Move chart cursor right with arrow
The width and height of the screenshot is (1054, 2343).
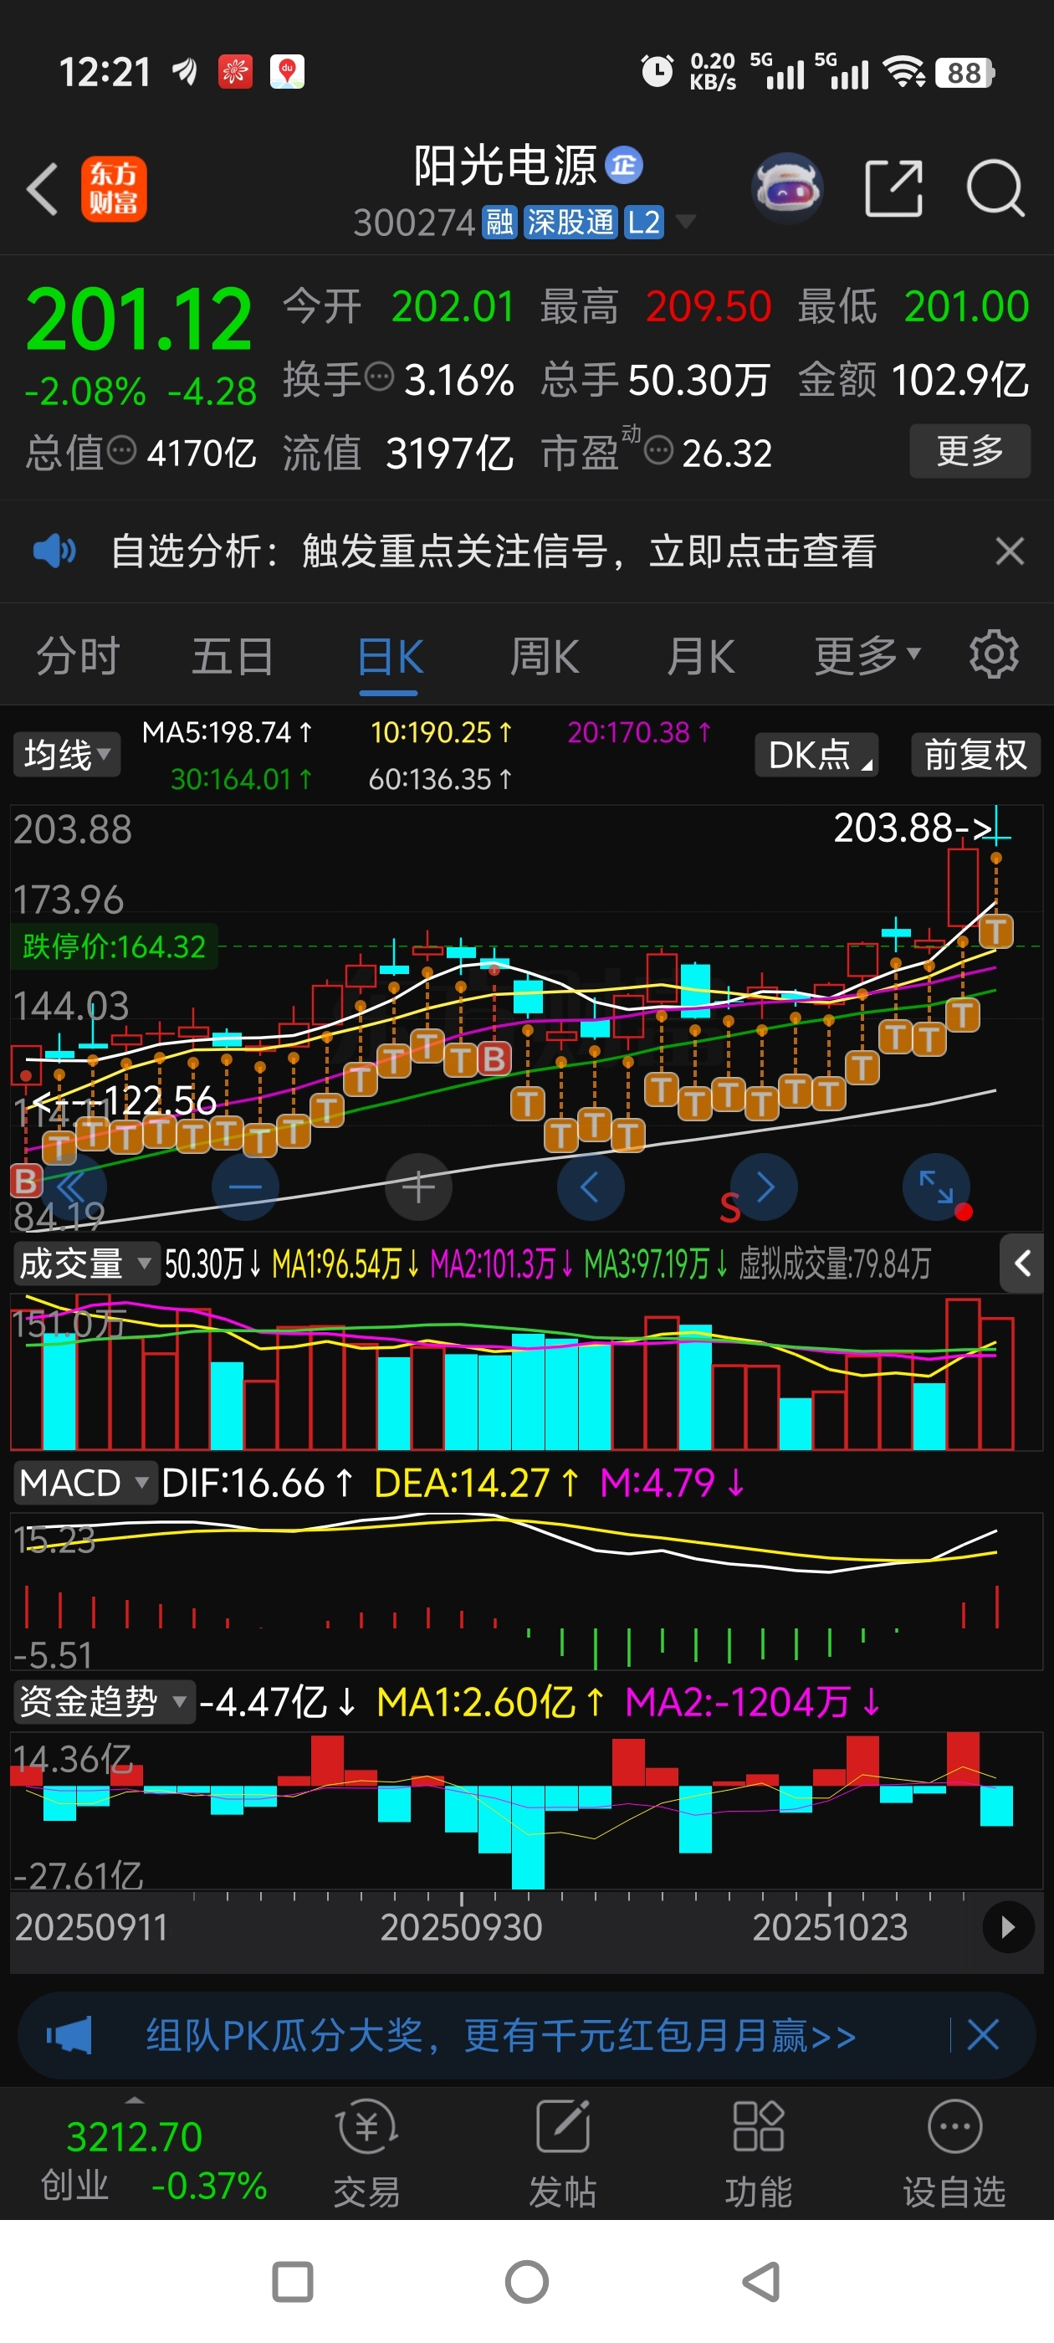(x=764, y=1187)
